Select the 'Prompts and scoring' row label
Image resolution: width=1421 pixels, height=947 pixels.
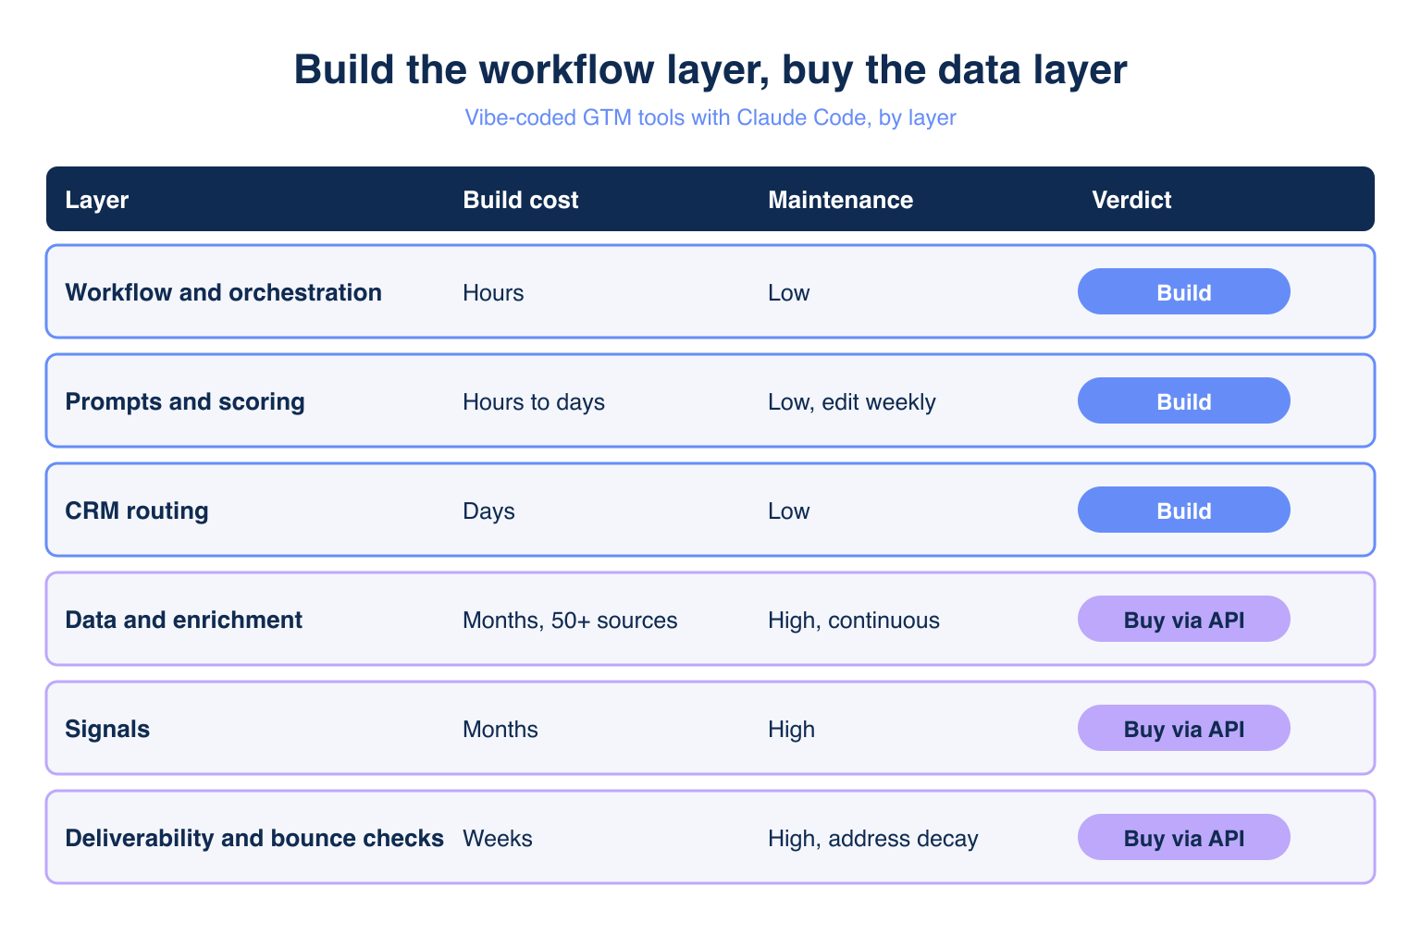[x=185, y=401]
